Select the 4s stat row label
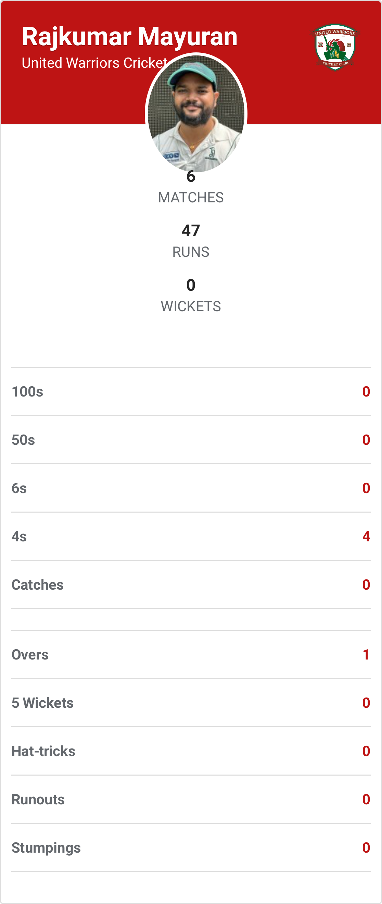The height and width of the screenshot is (904, 382). pos(19,537)
